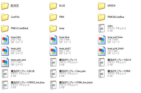Viewport: 141px width, 93px height.
Task: Select the 魔法のテンプレートPINK_line_black file icon
Action: click(53, 85)
